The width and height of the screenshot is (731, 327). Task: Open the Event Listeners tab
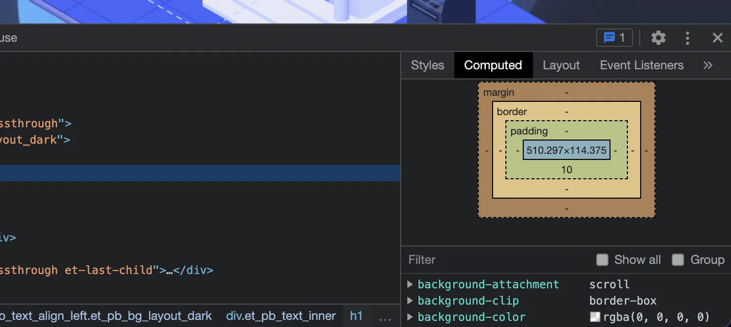click(x=641, y=65)
